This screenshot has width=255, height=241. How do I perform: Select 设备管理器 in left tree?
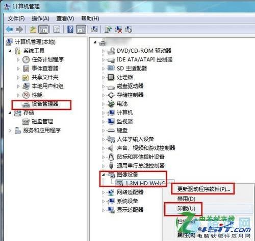pos(45,104)
